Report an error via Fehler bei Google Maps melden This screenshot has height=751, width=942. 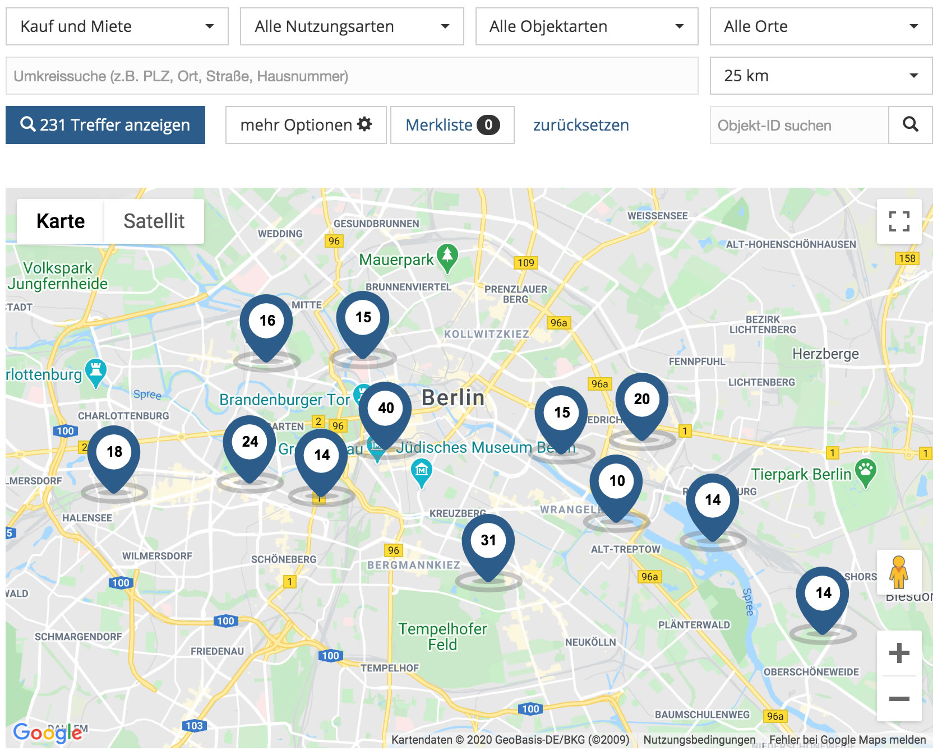tap(847, 740)
